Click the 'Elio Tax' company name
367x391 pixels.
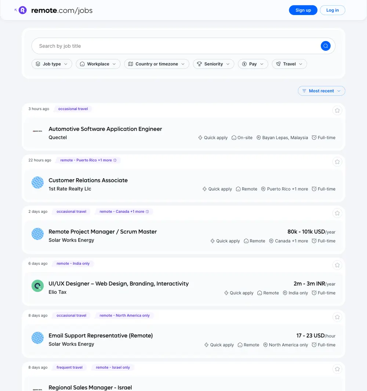click(x=57, y=292)
